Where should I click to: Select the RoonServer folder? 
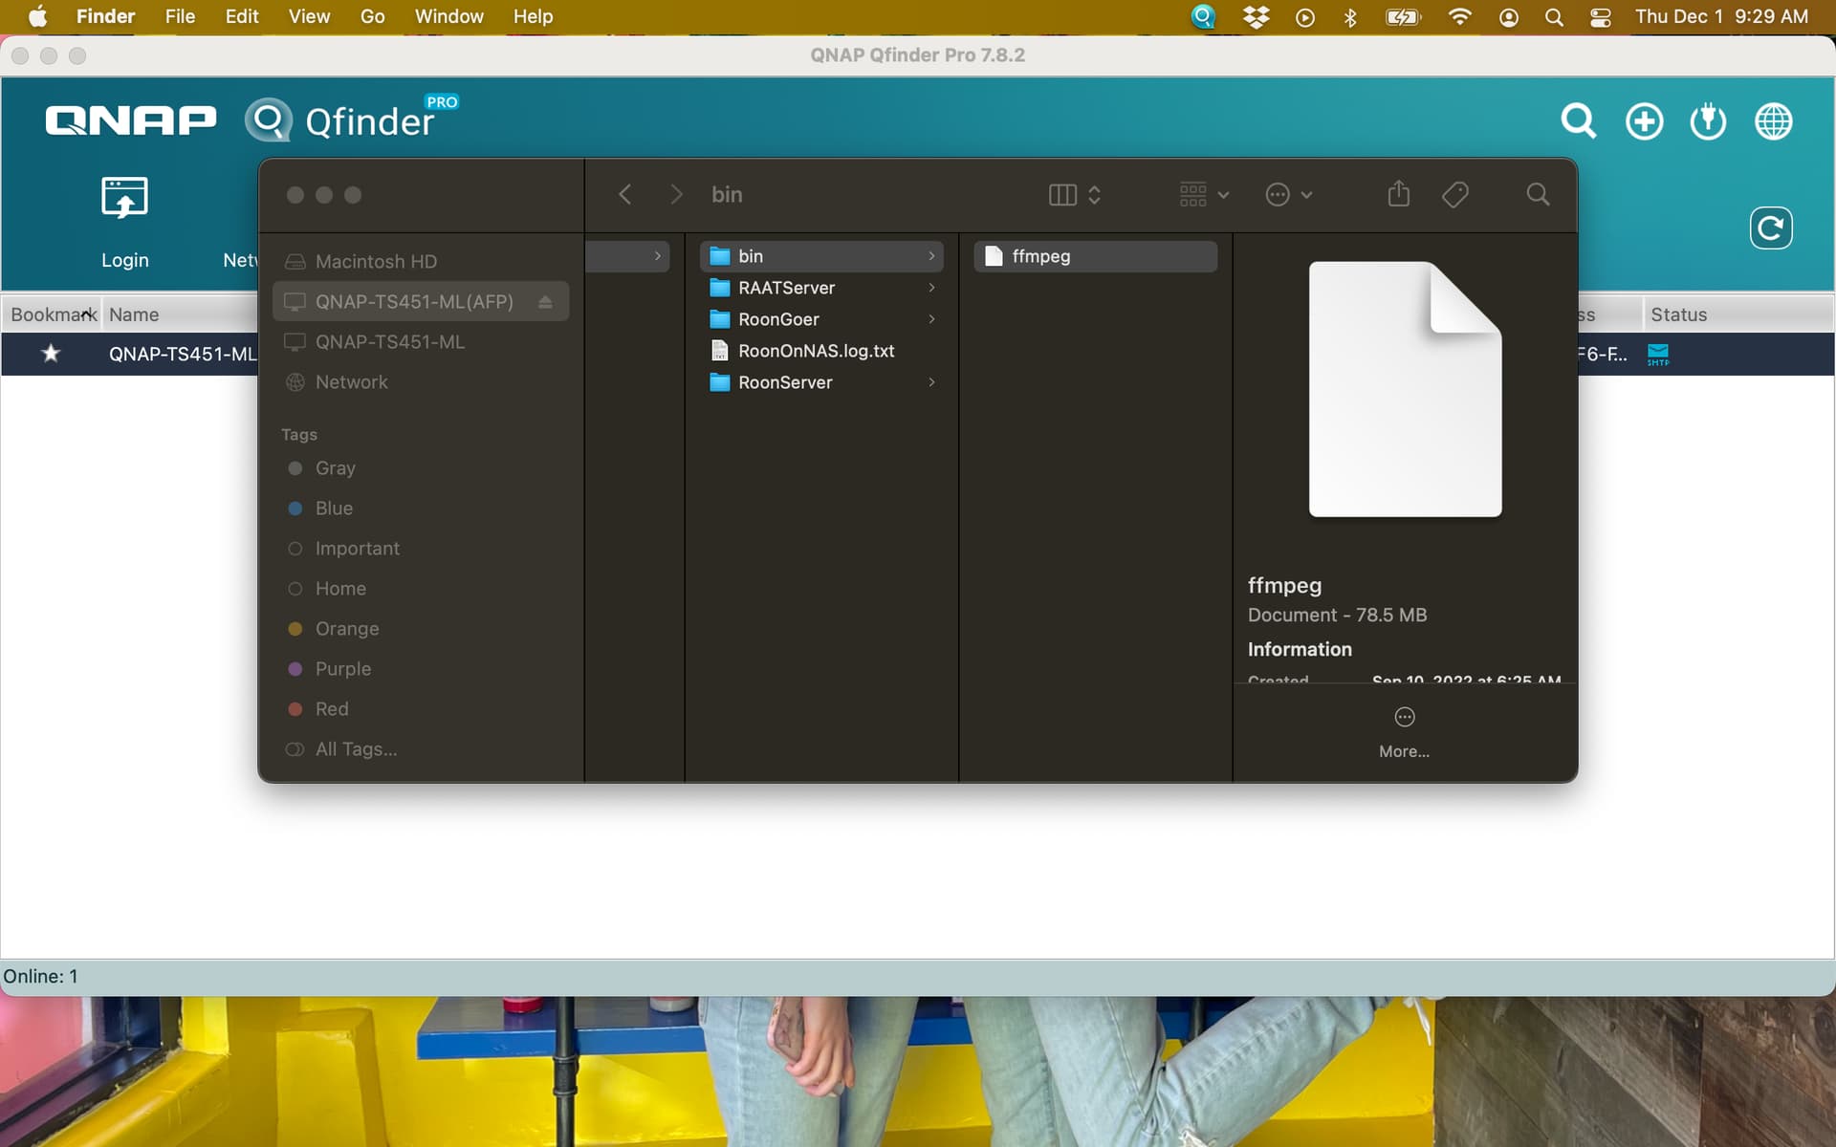[x=821, y=382]
